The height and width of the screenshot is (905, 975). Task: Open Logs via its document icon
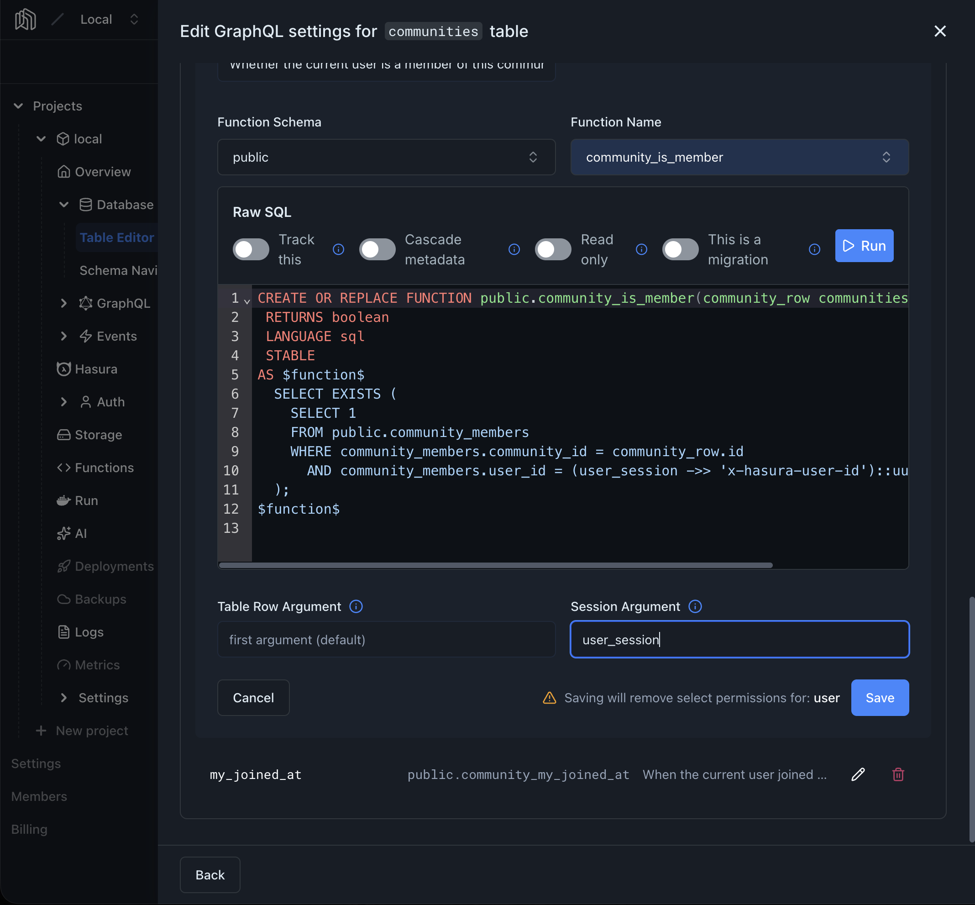click(63, 632)
